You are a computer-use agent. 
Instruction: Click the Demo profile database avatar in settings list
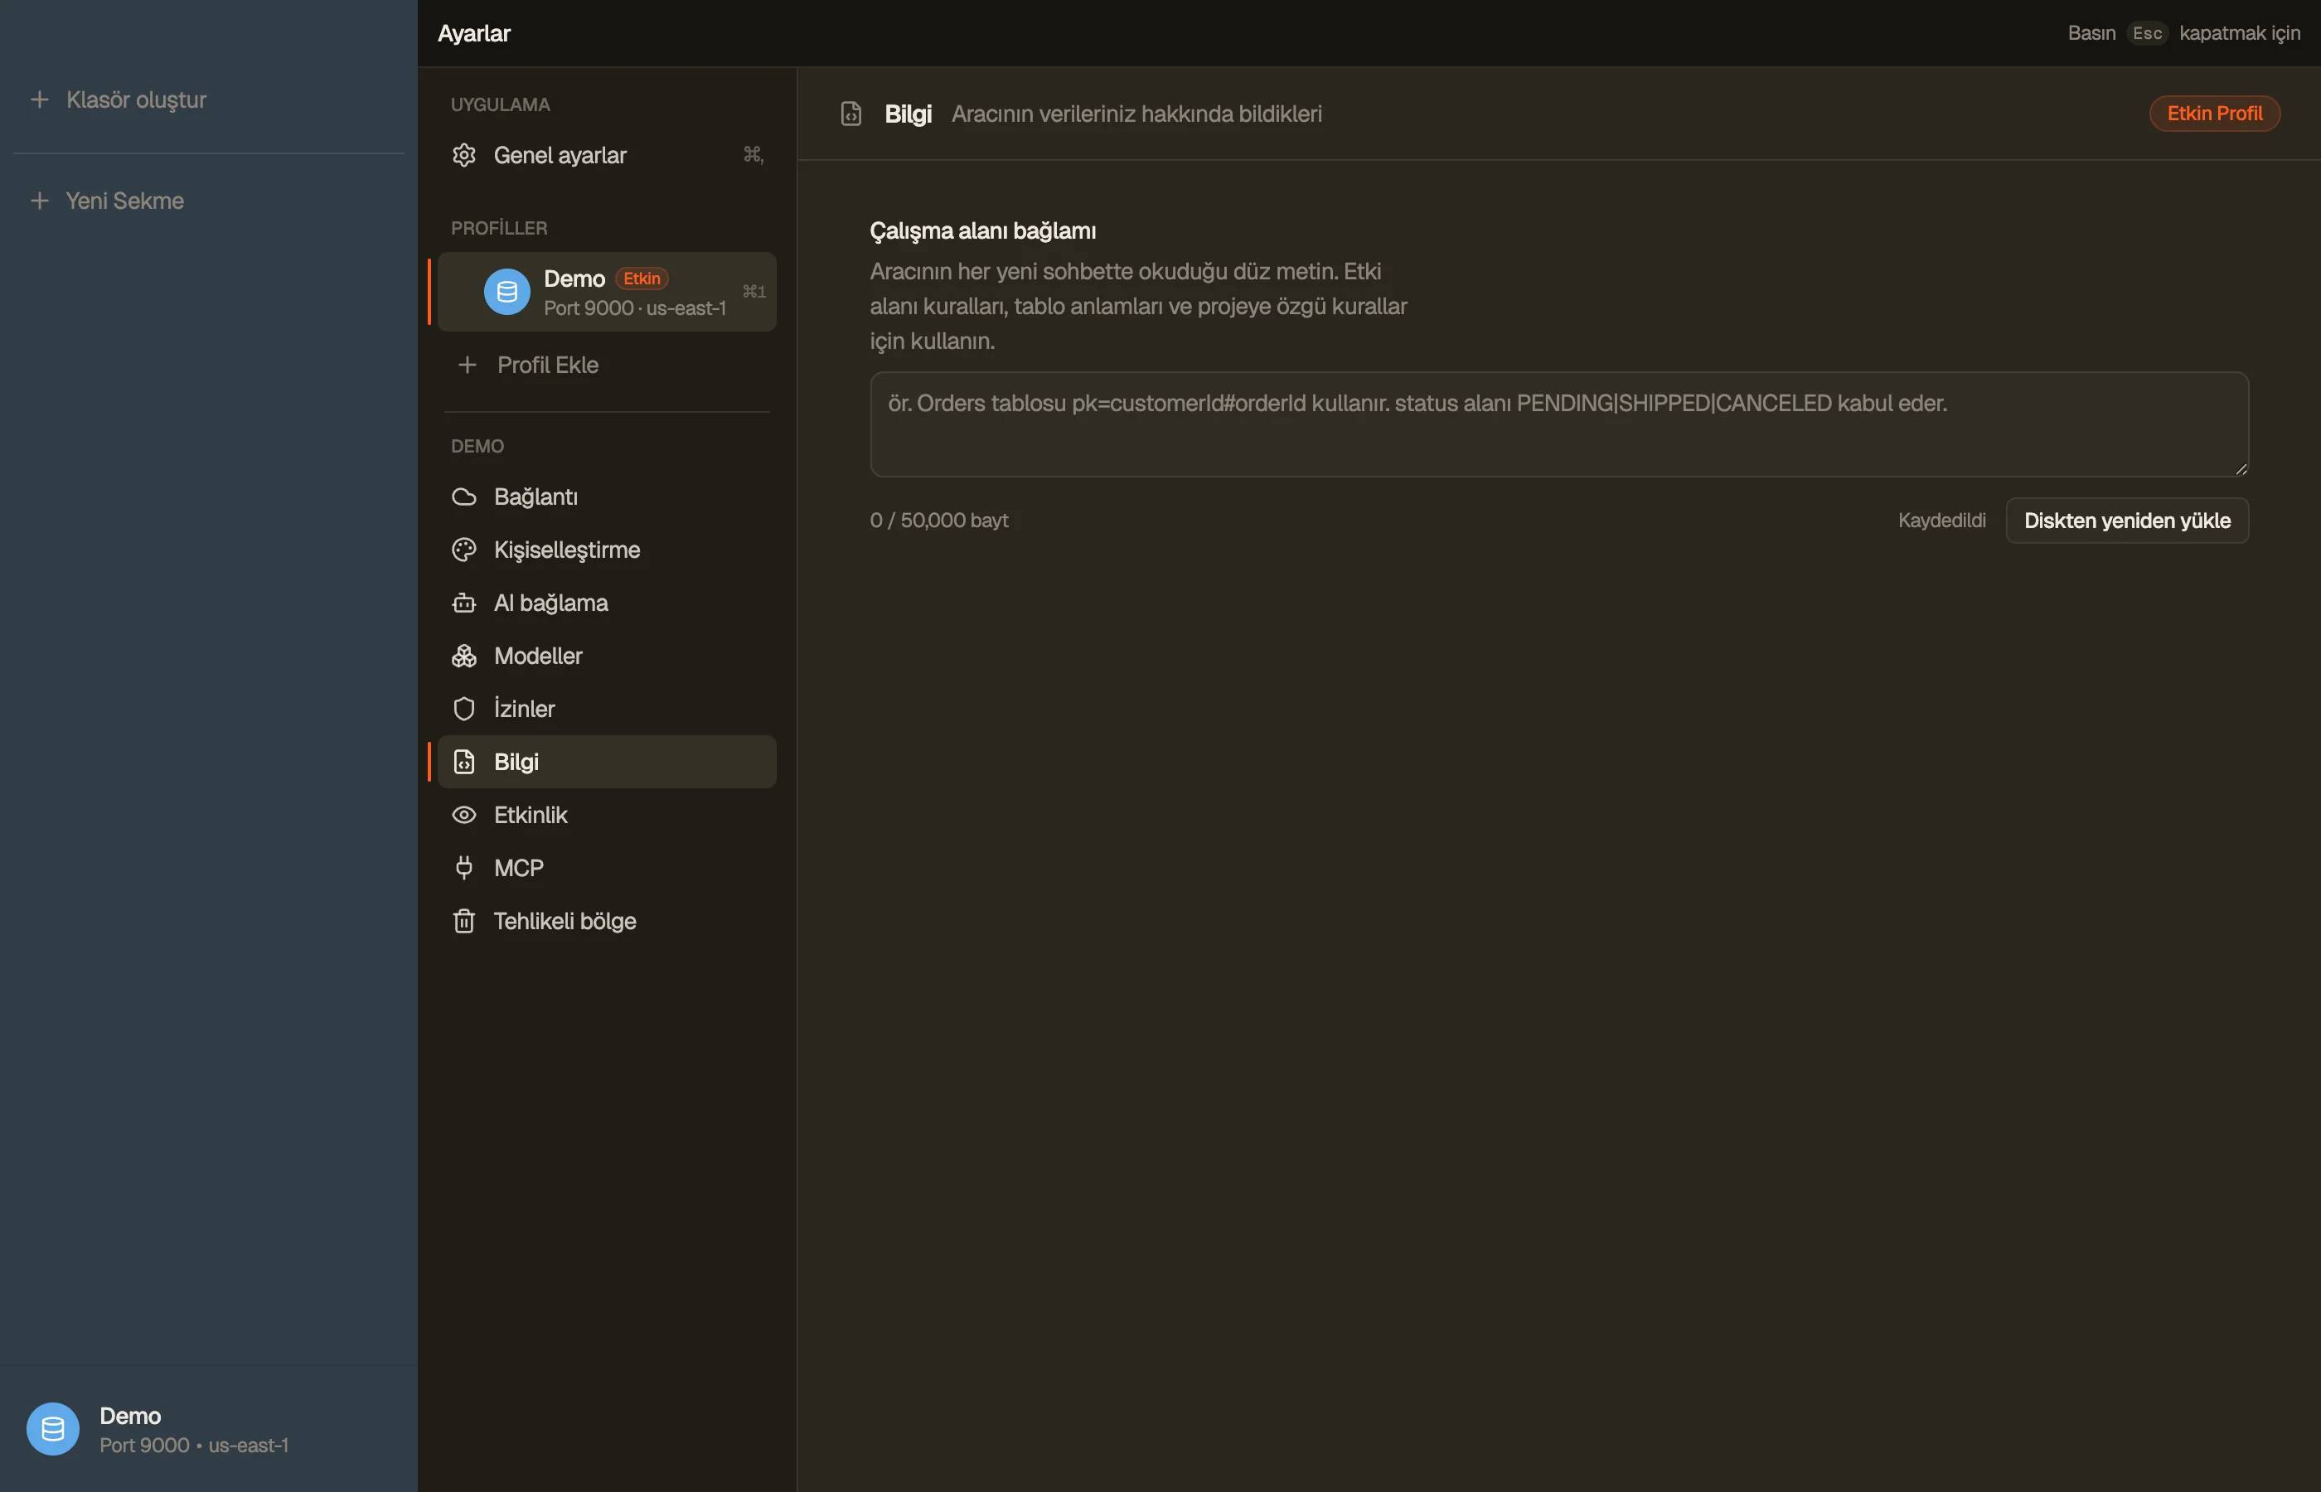(x=506, y=292)
